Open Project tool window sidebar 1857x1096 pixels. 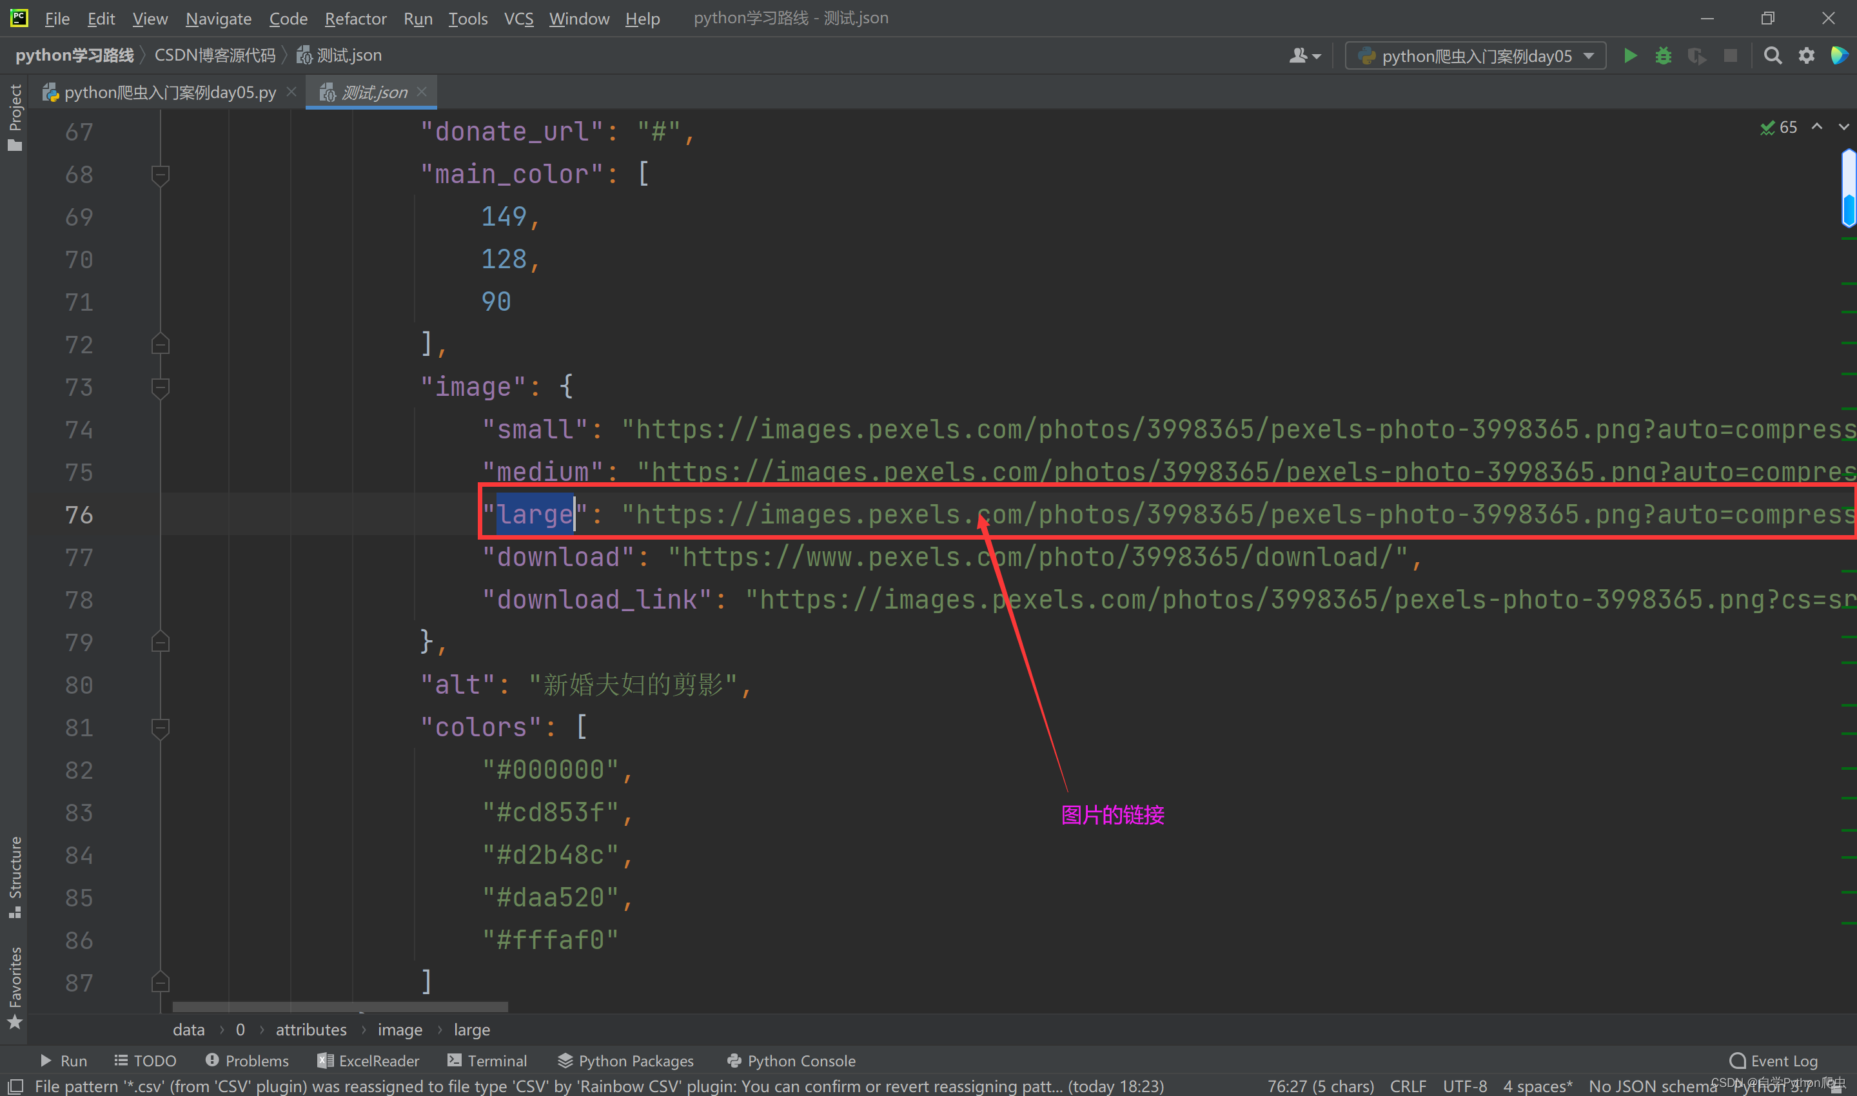15,116
